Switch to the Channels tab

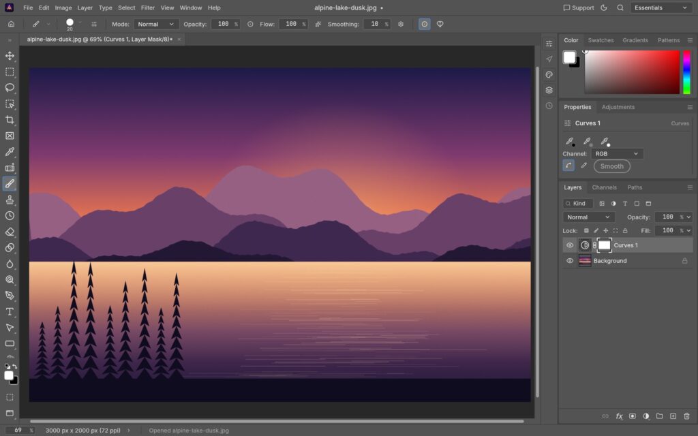coord(604,187)
